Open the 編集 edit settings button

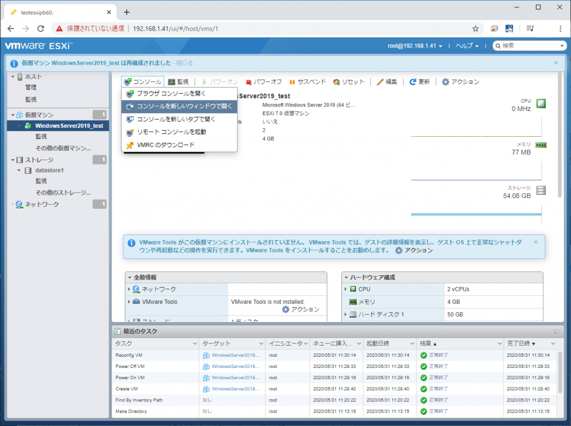pyautogui.click(x=387, y=82)
